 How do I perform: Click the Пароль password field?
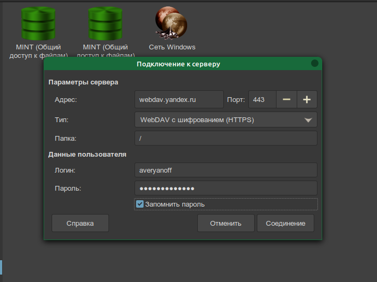tap(226, 189)
